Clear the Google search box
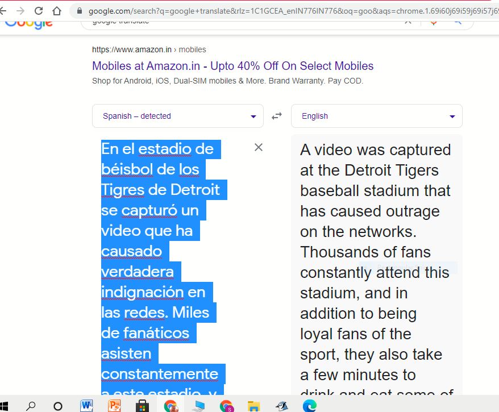This screenshot has height=412, width=499. click(408, 23)
